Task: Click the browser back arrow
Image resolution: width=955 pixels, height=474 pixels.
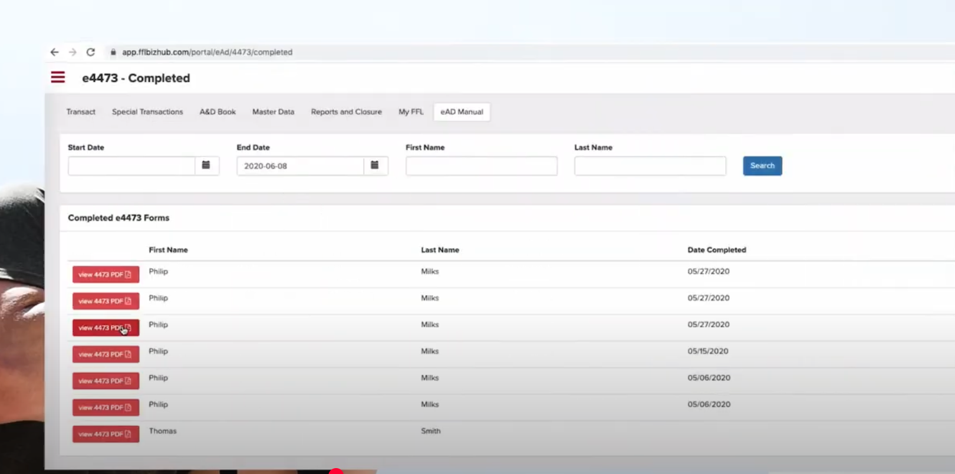Action: (54, 52)
